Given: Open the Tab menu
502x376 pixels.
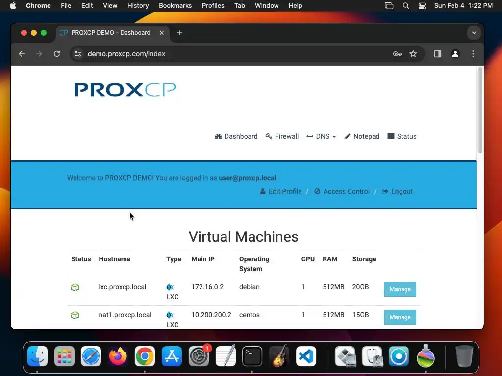Looking at the screenshot, I should point(239,6).
